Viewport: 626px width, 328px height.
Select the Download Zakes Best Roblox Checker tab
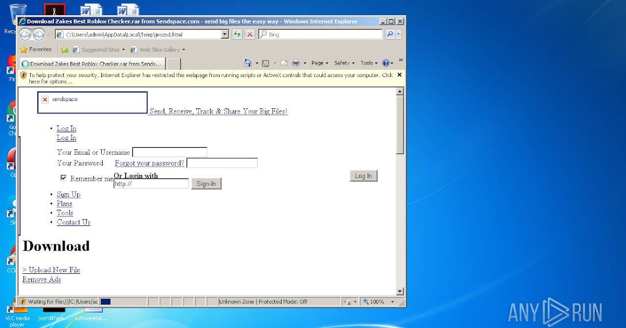(92, 64)
